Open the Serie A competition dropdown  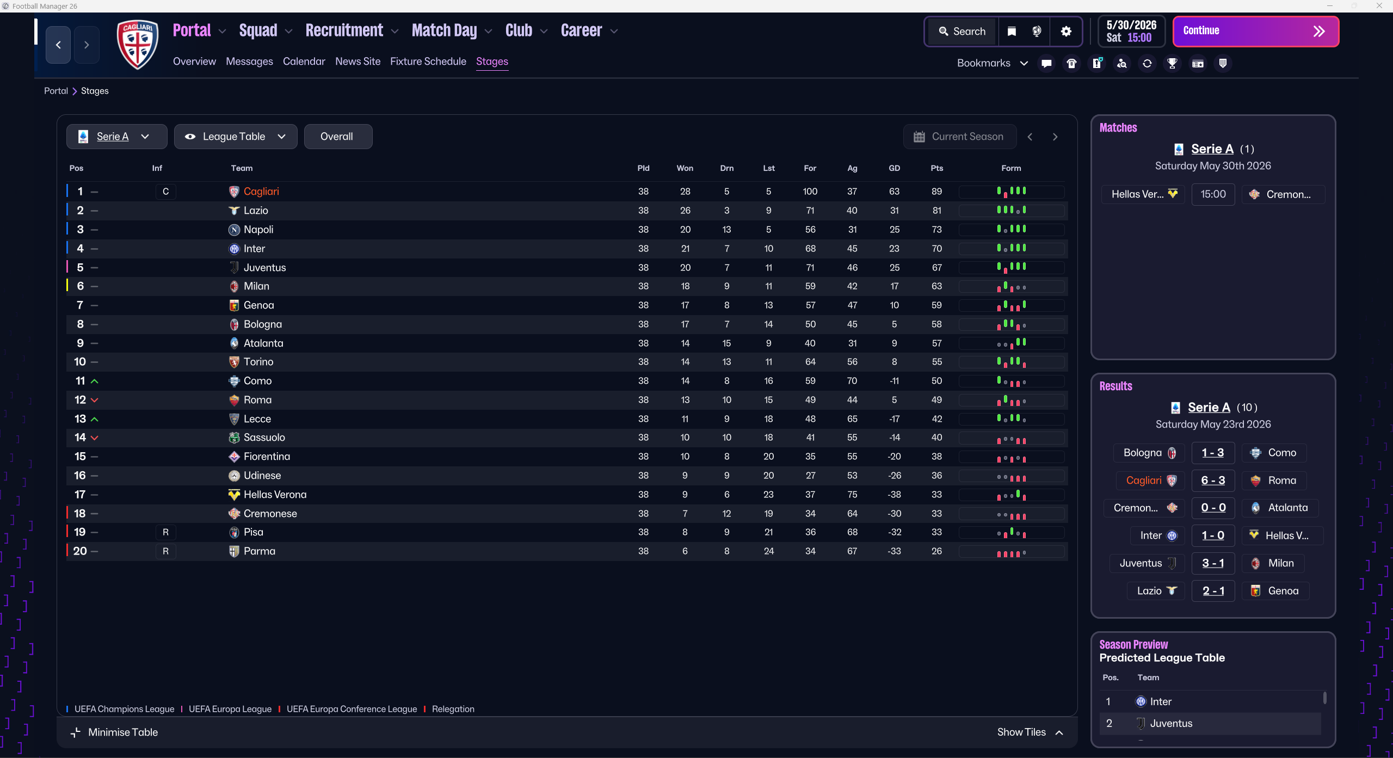tap(116, 137)
